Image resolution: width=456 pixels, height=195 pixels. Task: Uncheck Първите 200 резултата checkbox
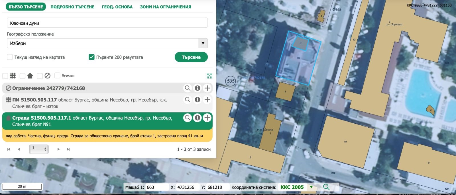[91, 57]
